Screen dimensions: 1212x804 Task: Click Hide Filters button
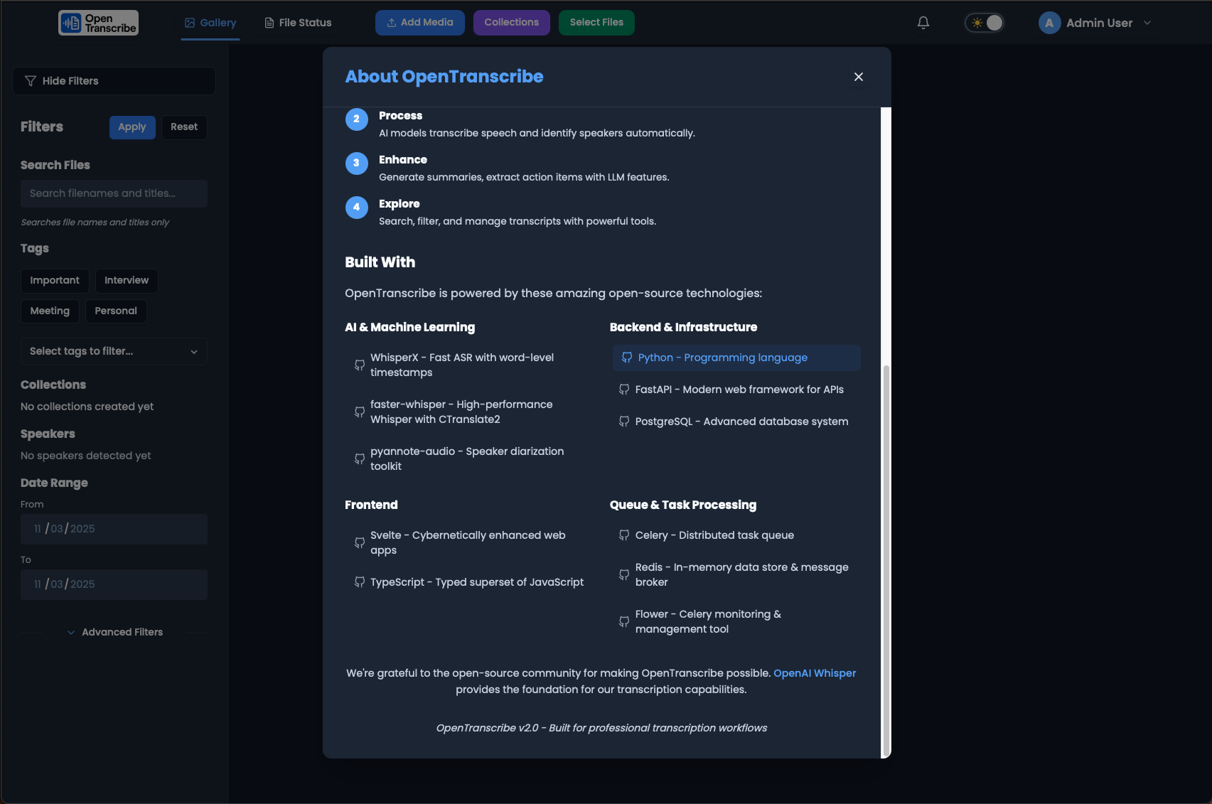pos(114,81)
